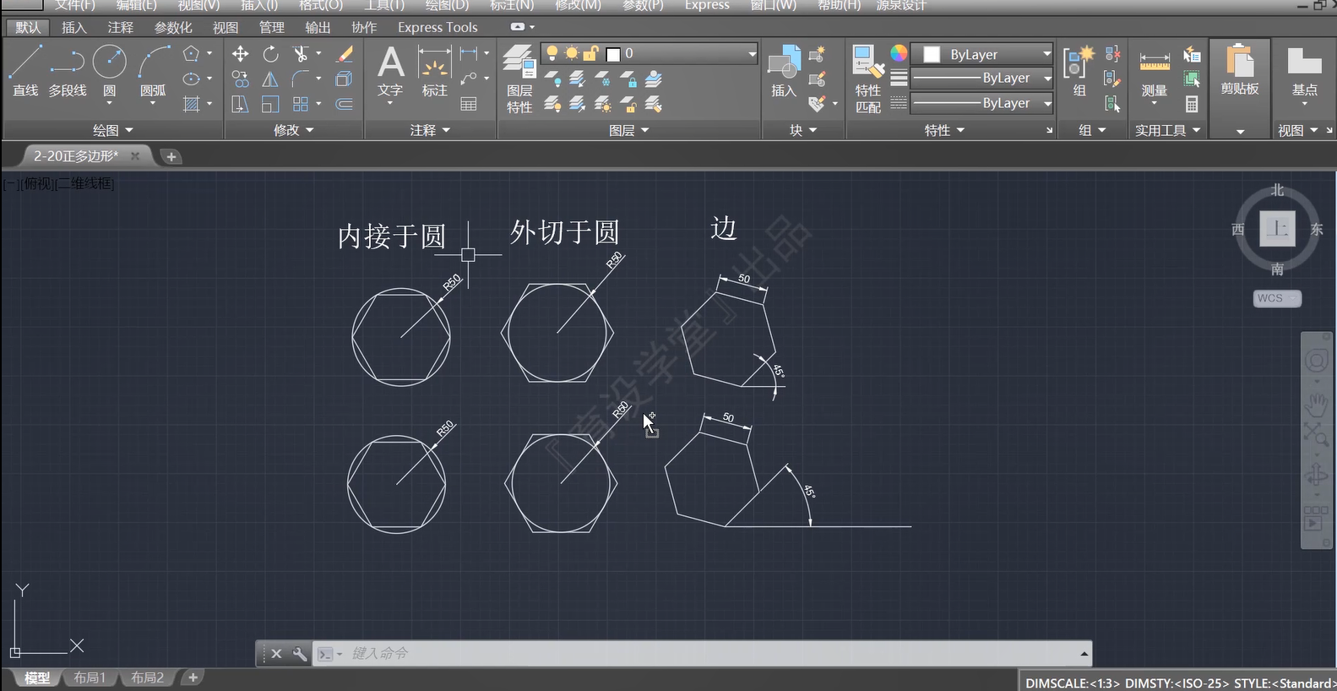Open the Express Tools ribbon tab
Viewport: 1337px width, 691px height.
tap(438, 27)
